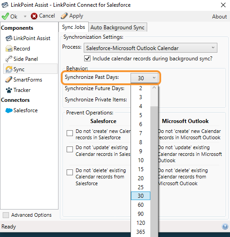
Task: Check Do not 'delete' existing Calendar records from Salesforce
Action: click(70, 172)
